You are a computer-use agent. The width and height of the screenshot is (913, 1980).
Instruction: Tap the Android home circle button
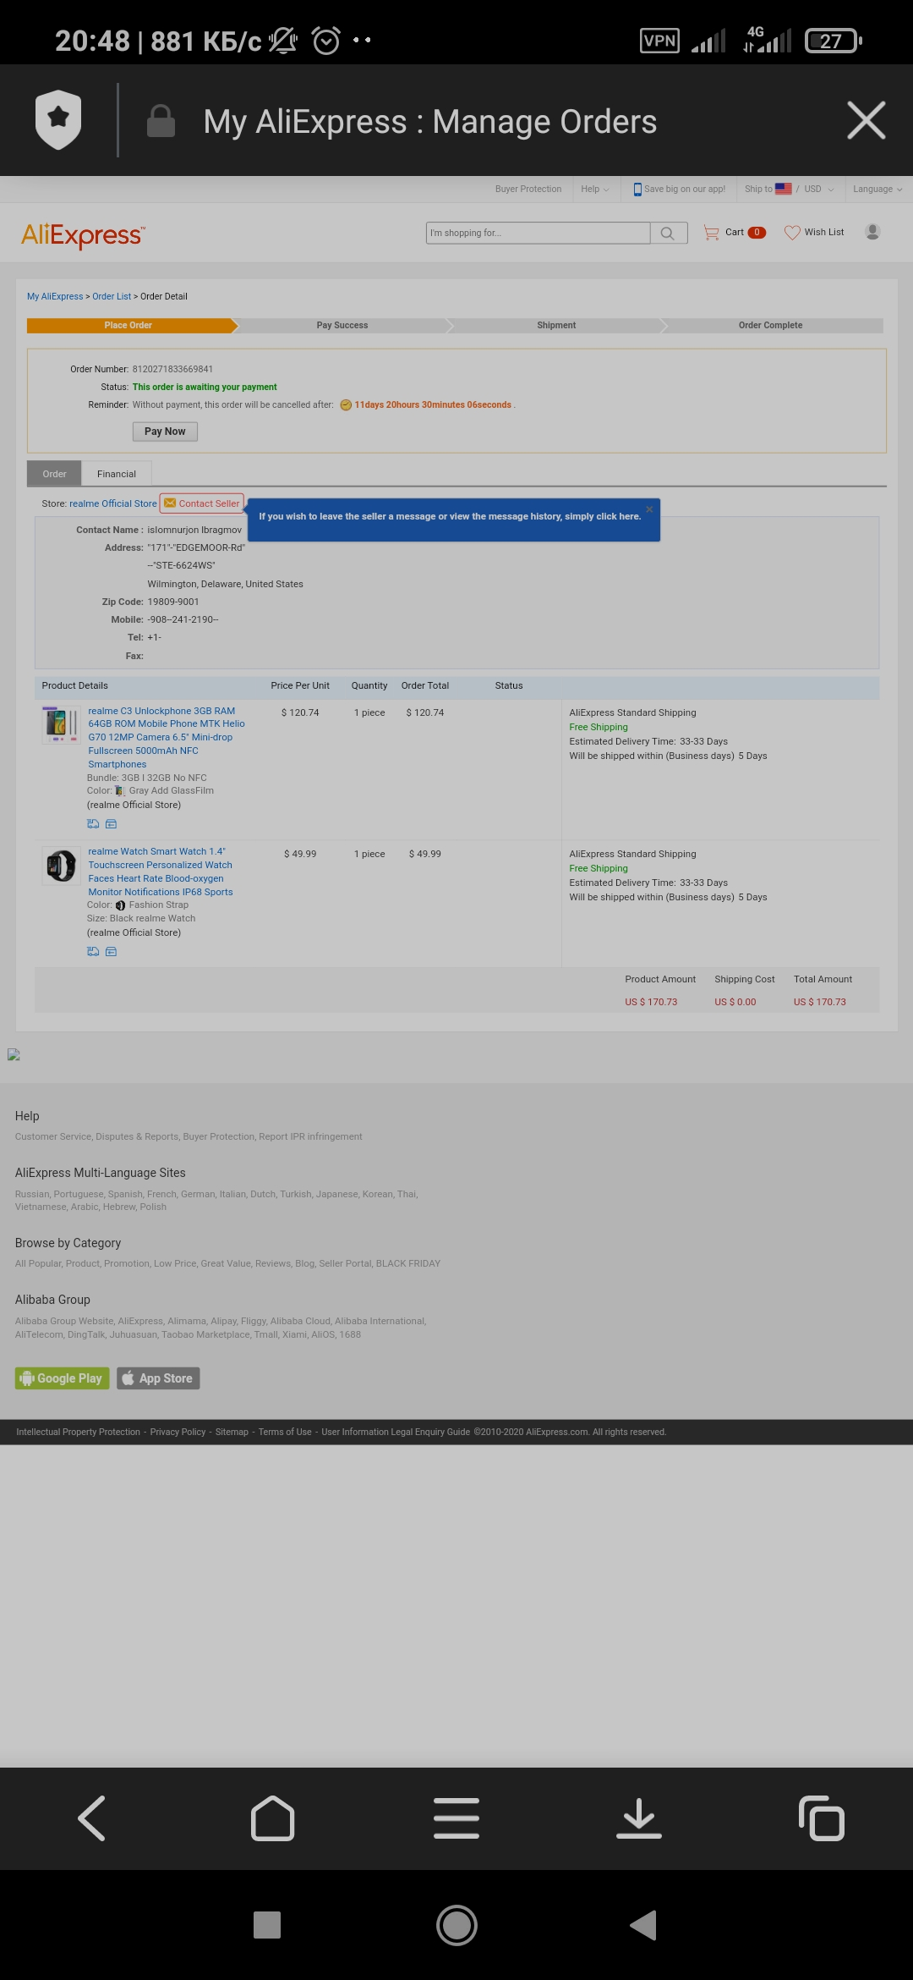point(456,1925)
